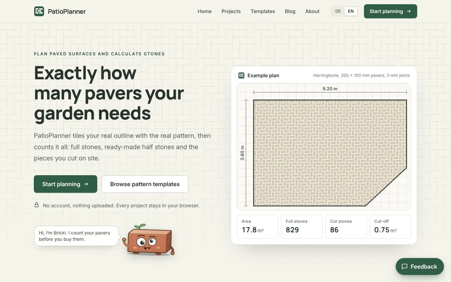The image size is (451, 282).
Task: Click the PatioPlanner brand name
Action: (67, 11)
